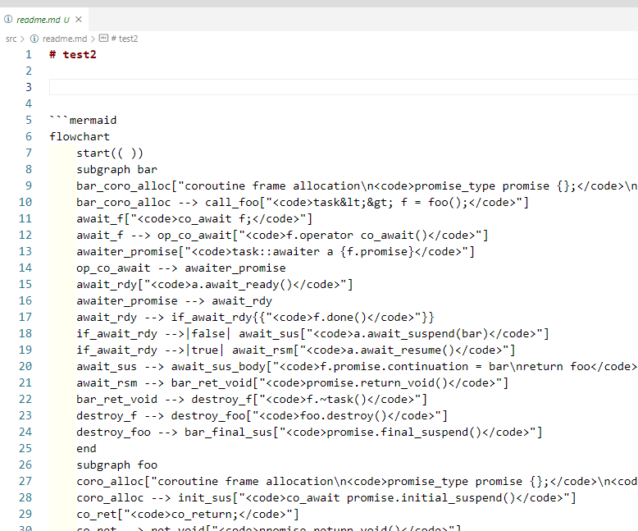
Task: Click '|false|' label on line 18
Action: 208,333
